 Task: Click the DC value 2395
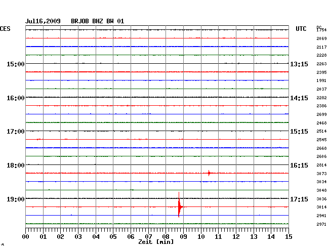click(321, 72)
